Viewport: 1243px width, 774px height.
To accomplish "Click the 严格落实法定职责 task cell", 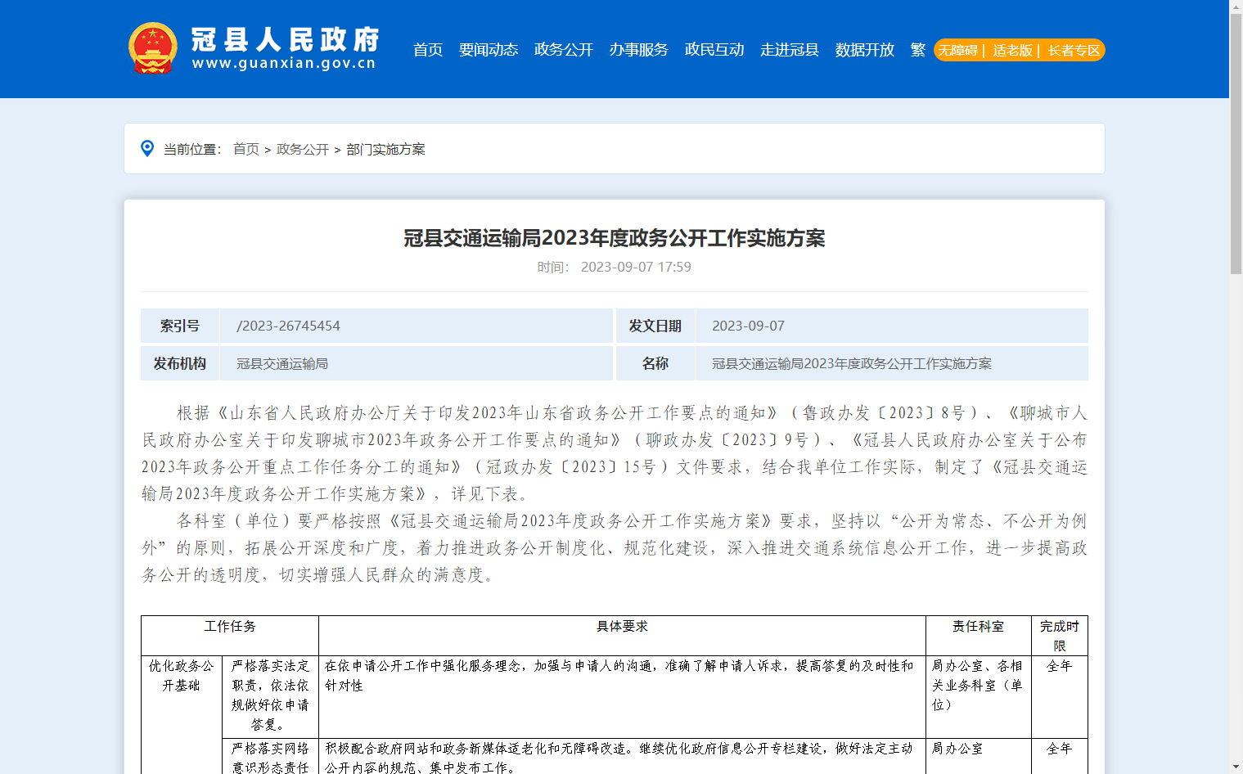I will click(x=270, y=695).
